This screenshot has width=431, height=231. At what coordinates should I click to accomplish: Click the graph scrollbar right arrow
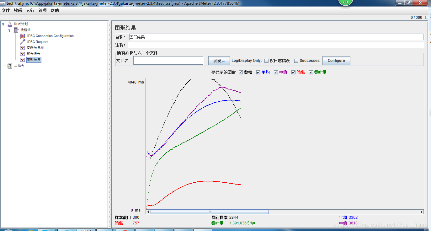(x=421, y=212)
